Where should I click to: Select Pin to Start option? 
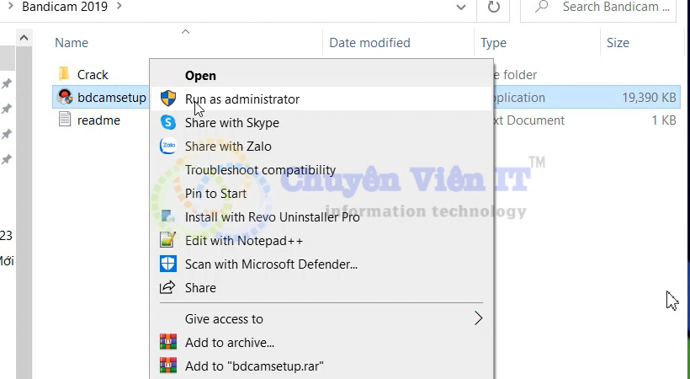[215, 194]
